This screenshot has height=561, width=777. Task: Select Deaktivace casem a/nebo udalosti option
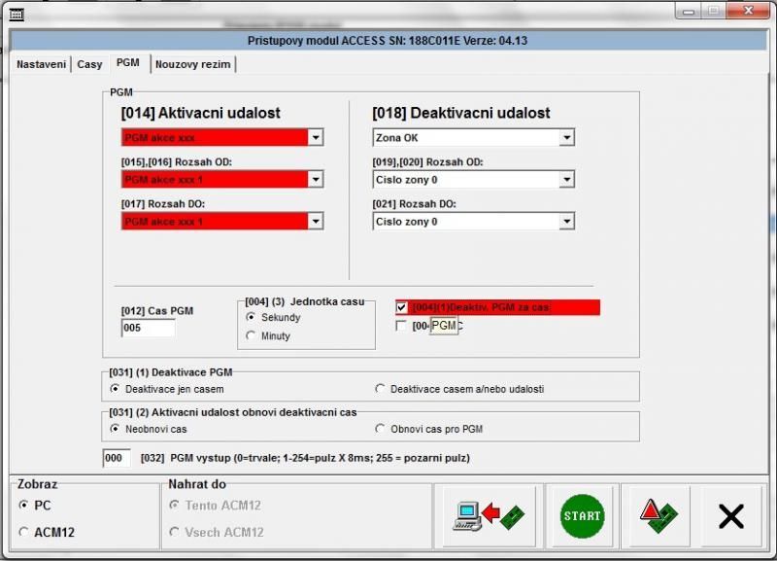(x=381, y=389)
